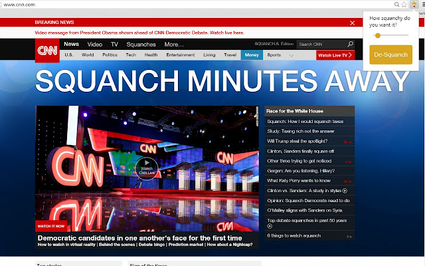
Task: Open the browser hamburger menu
Action: pos(423,5)
